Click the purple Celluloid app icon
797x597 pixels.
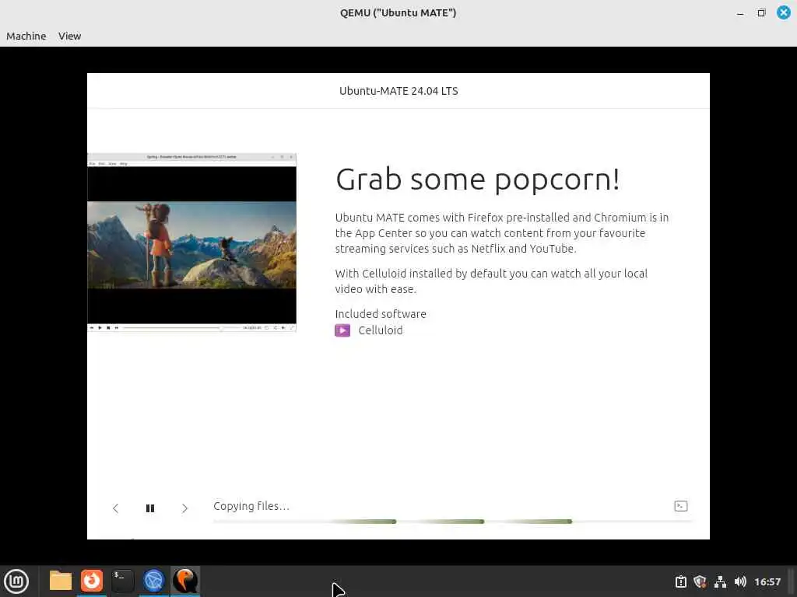[x=342, y=330]
